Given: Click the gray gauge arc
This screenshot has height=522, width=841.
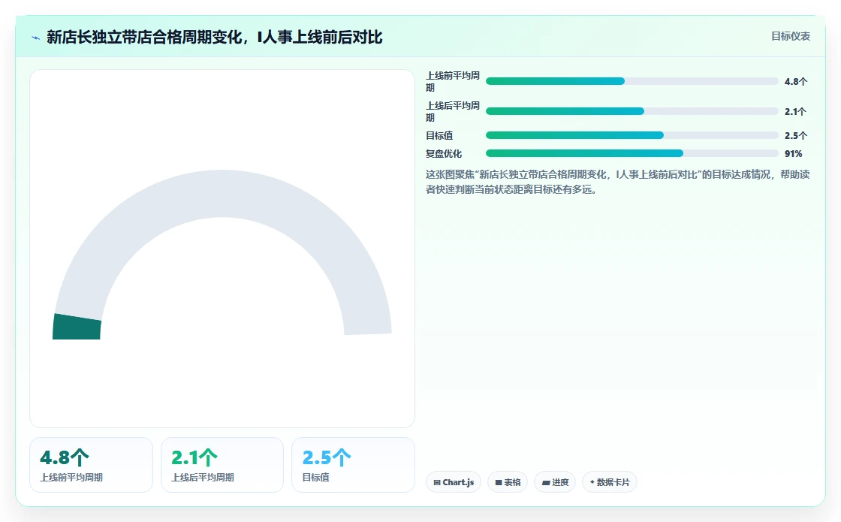Looking at the screenshot, I should [x=222, y=194].
